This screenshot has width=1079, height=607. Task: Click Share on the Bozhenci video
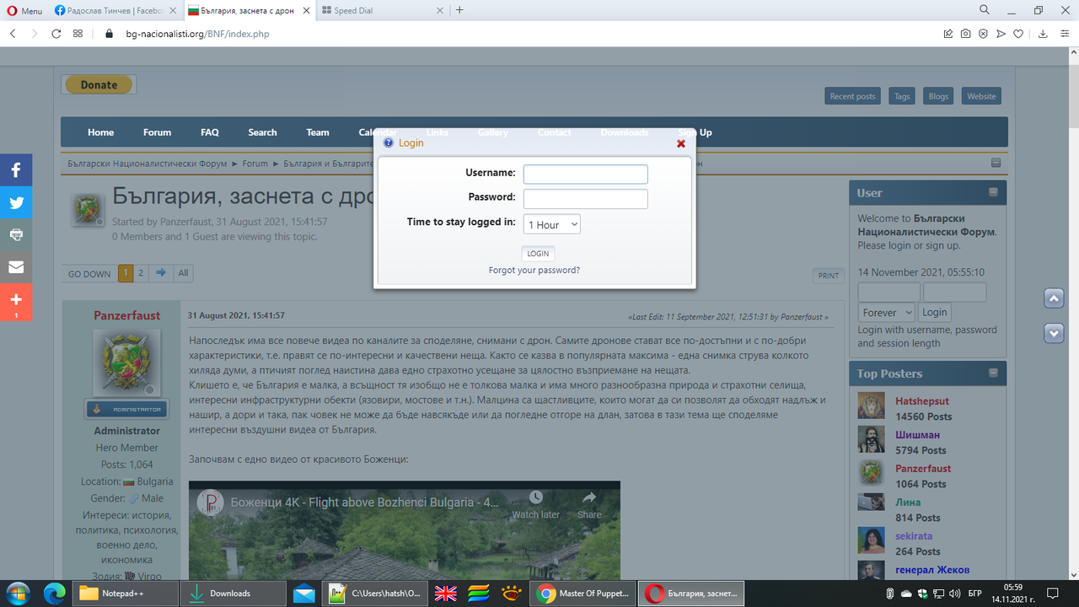tap(589, 504)
